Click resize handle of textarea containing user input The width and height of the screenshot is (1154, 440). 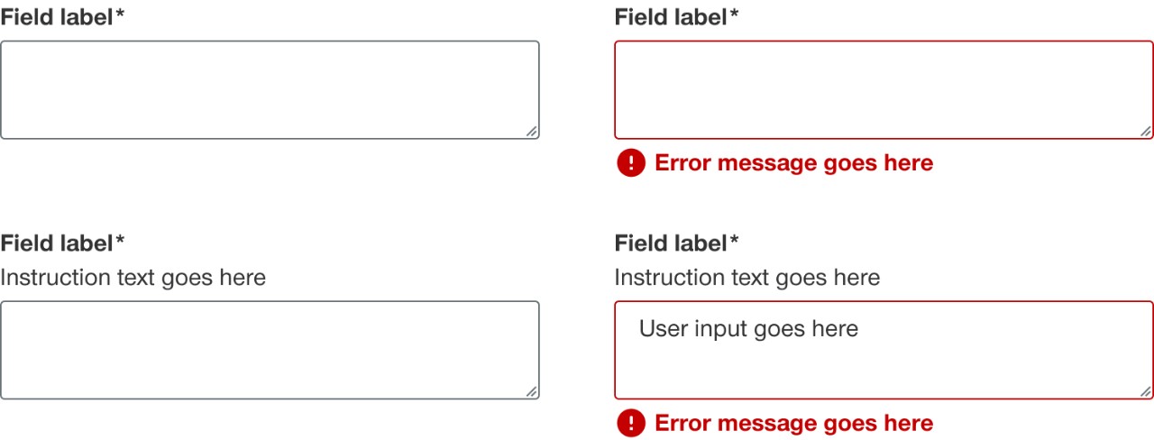1146,391
